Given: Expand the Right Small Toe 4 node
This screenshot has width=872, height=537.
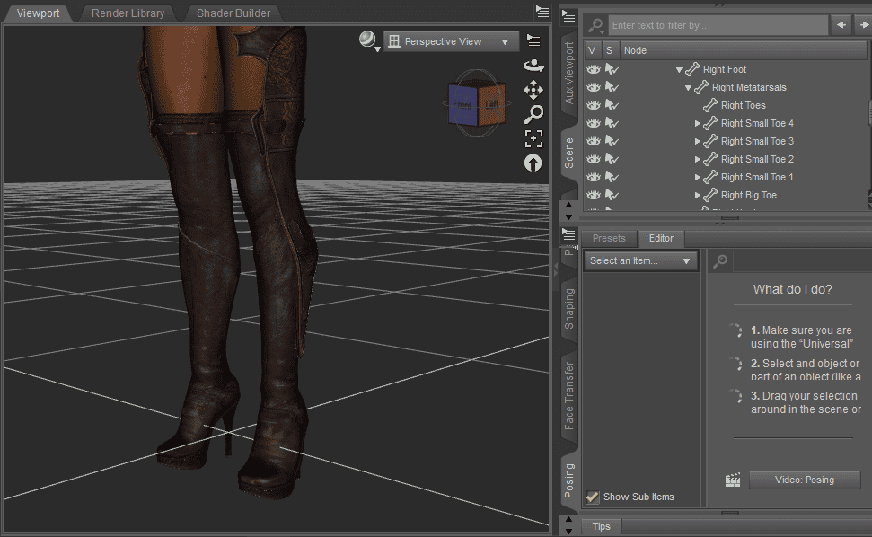Looking at the screenshot, I should pos(698,123).
